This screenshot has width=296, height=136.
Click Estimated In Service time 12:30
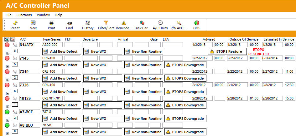click(x=290, y=85)
